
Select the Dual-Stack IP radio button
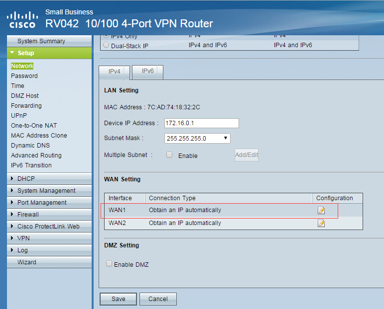[x=106, y=45]
